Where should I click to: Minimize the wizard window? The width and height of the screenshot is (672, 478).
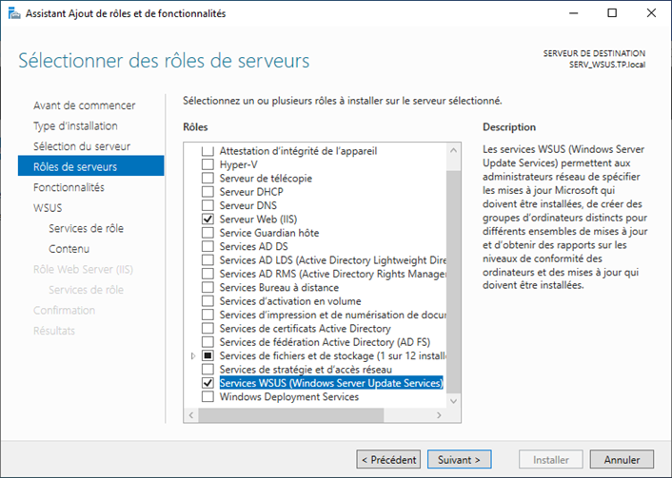click(573, 13)
